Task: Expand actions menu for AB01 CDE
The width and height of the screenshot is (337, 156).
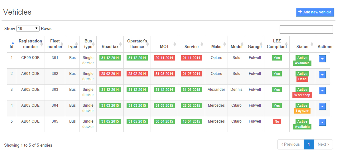Action: pos(322,75)
